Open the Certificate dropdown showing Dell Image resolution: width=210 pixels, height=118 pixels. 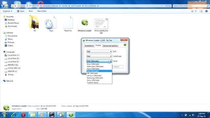click(x=99, y=56)
